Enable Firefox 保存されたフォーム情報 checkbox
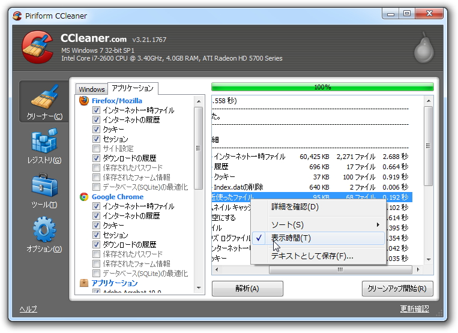Screen dimensions: 458x333 pyautogui.click(x=96, y=178)
